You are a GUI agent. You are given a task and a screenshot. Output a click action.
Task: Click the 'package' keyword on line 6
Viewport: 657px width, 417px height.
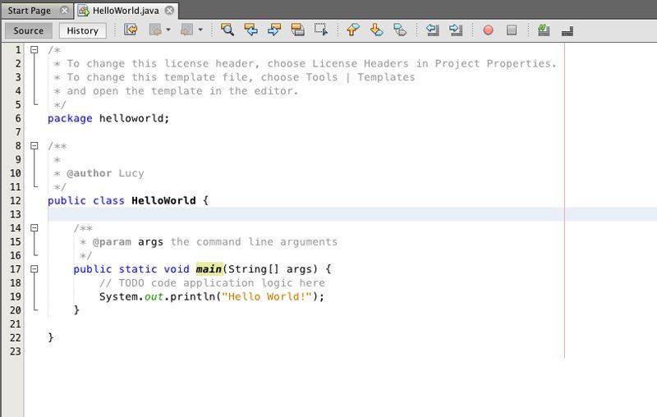click(x=70, y=118)
